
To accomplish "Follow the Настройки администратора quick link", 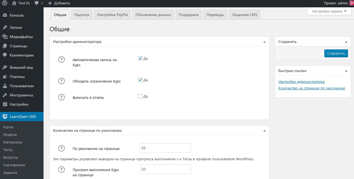I will point(301,81).
